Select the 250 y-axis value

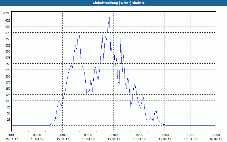point(8,64)
